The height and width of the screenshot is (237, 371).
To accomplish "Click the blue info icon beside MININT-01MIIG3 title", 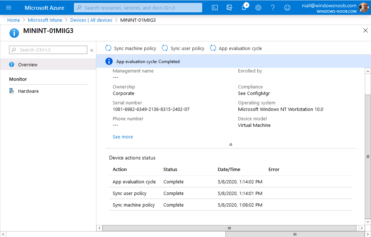I will point(14,33).
